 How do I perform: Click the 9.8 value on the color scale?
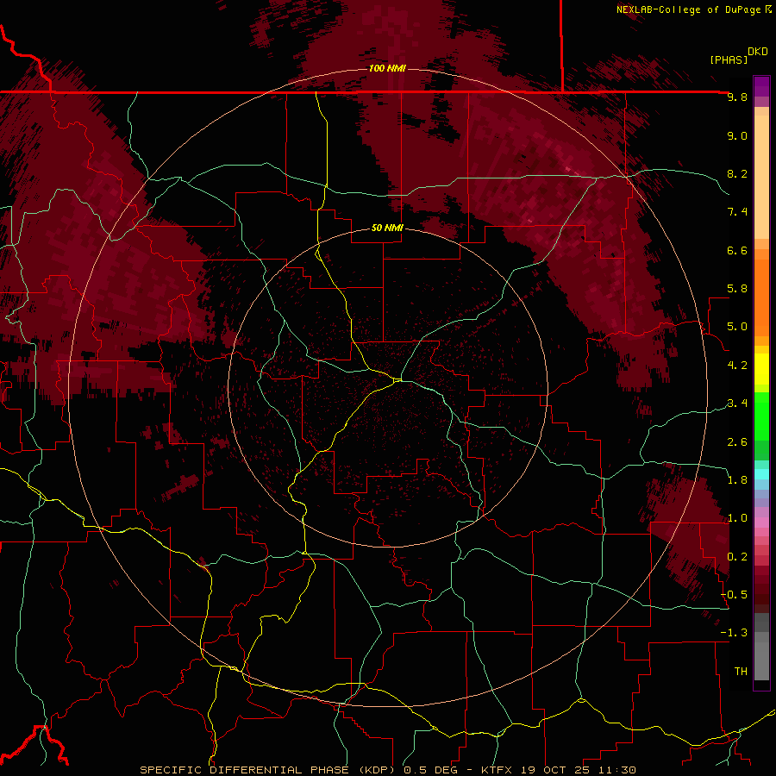(x=737, y=97)
